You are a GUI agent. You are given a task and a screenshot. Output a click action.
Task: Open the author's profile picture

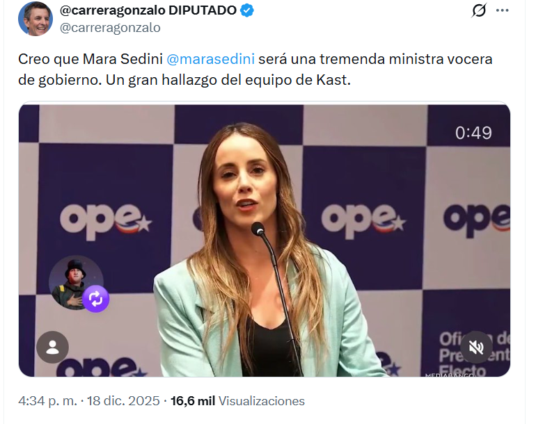click(x=36, y=19)
